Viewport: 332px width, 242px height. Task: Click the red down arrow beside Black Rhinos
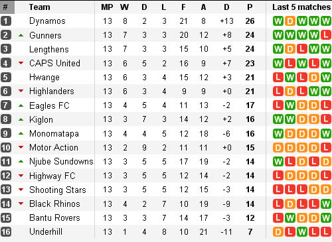tap(21, 204)
